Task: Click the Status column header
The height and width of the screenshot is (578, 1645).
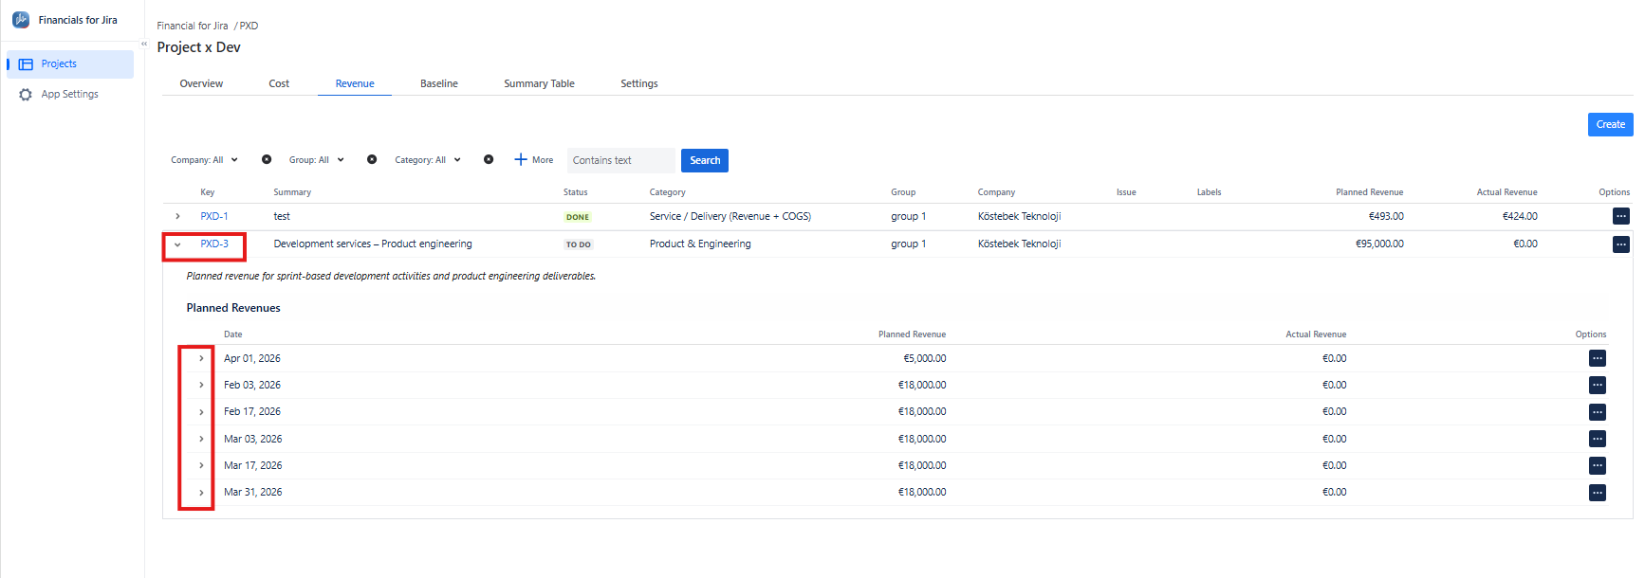Action: [576, 192]
